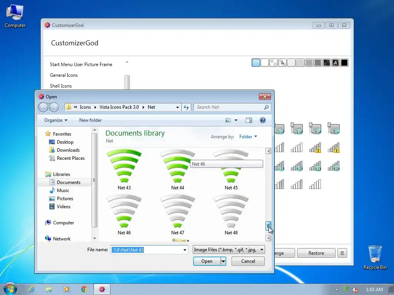Toggle the preview pane
This screenshot has width=394, height=295.
coord(249,120)
